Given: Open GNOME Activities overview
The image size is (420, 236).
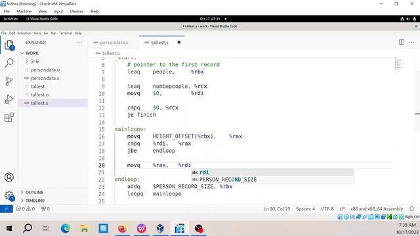Looking at the screenshot, I should 10,19.
